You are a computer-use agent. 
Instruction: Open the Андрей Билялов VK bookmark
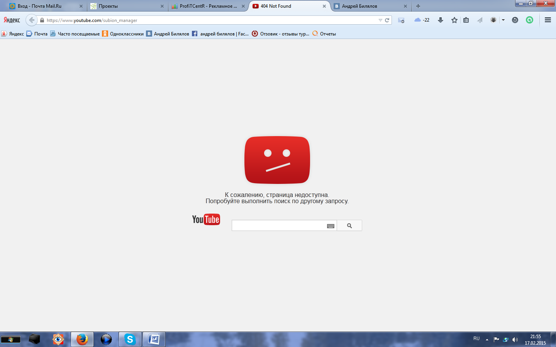[168, 34]
